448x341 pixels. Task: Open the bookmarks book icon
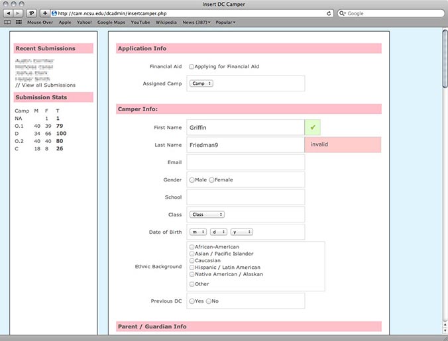(7, 22)
